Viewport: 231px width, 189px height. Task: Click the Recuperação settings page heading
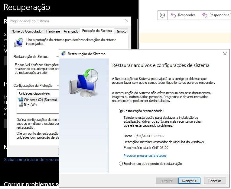(27, 7)
